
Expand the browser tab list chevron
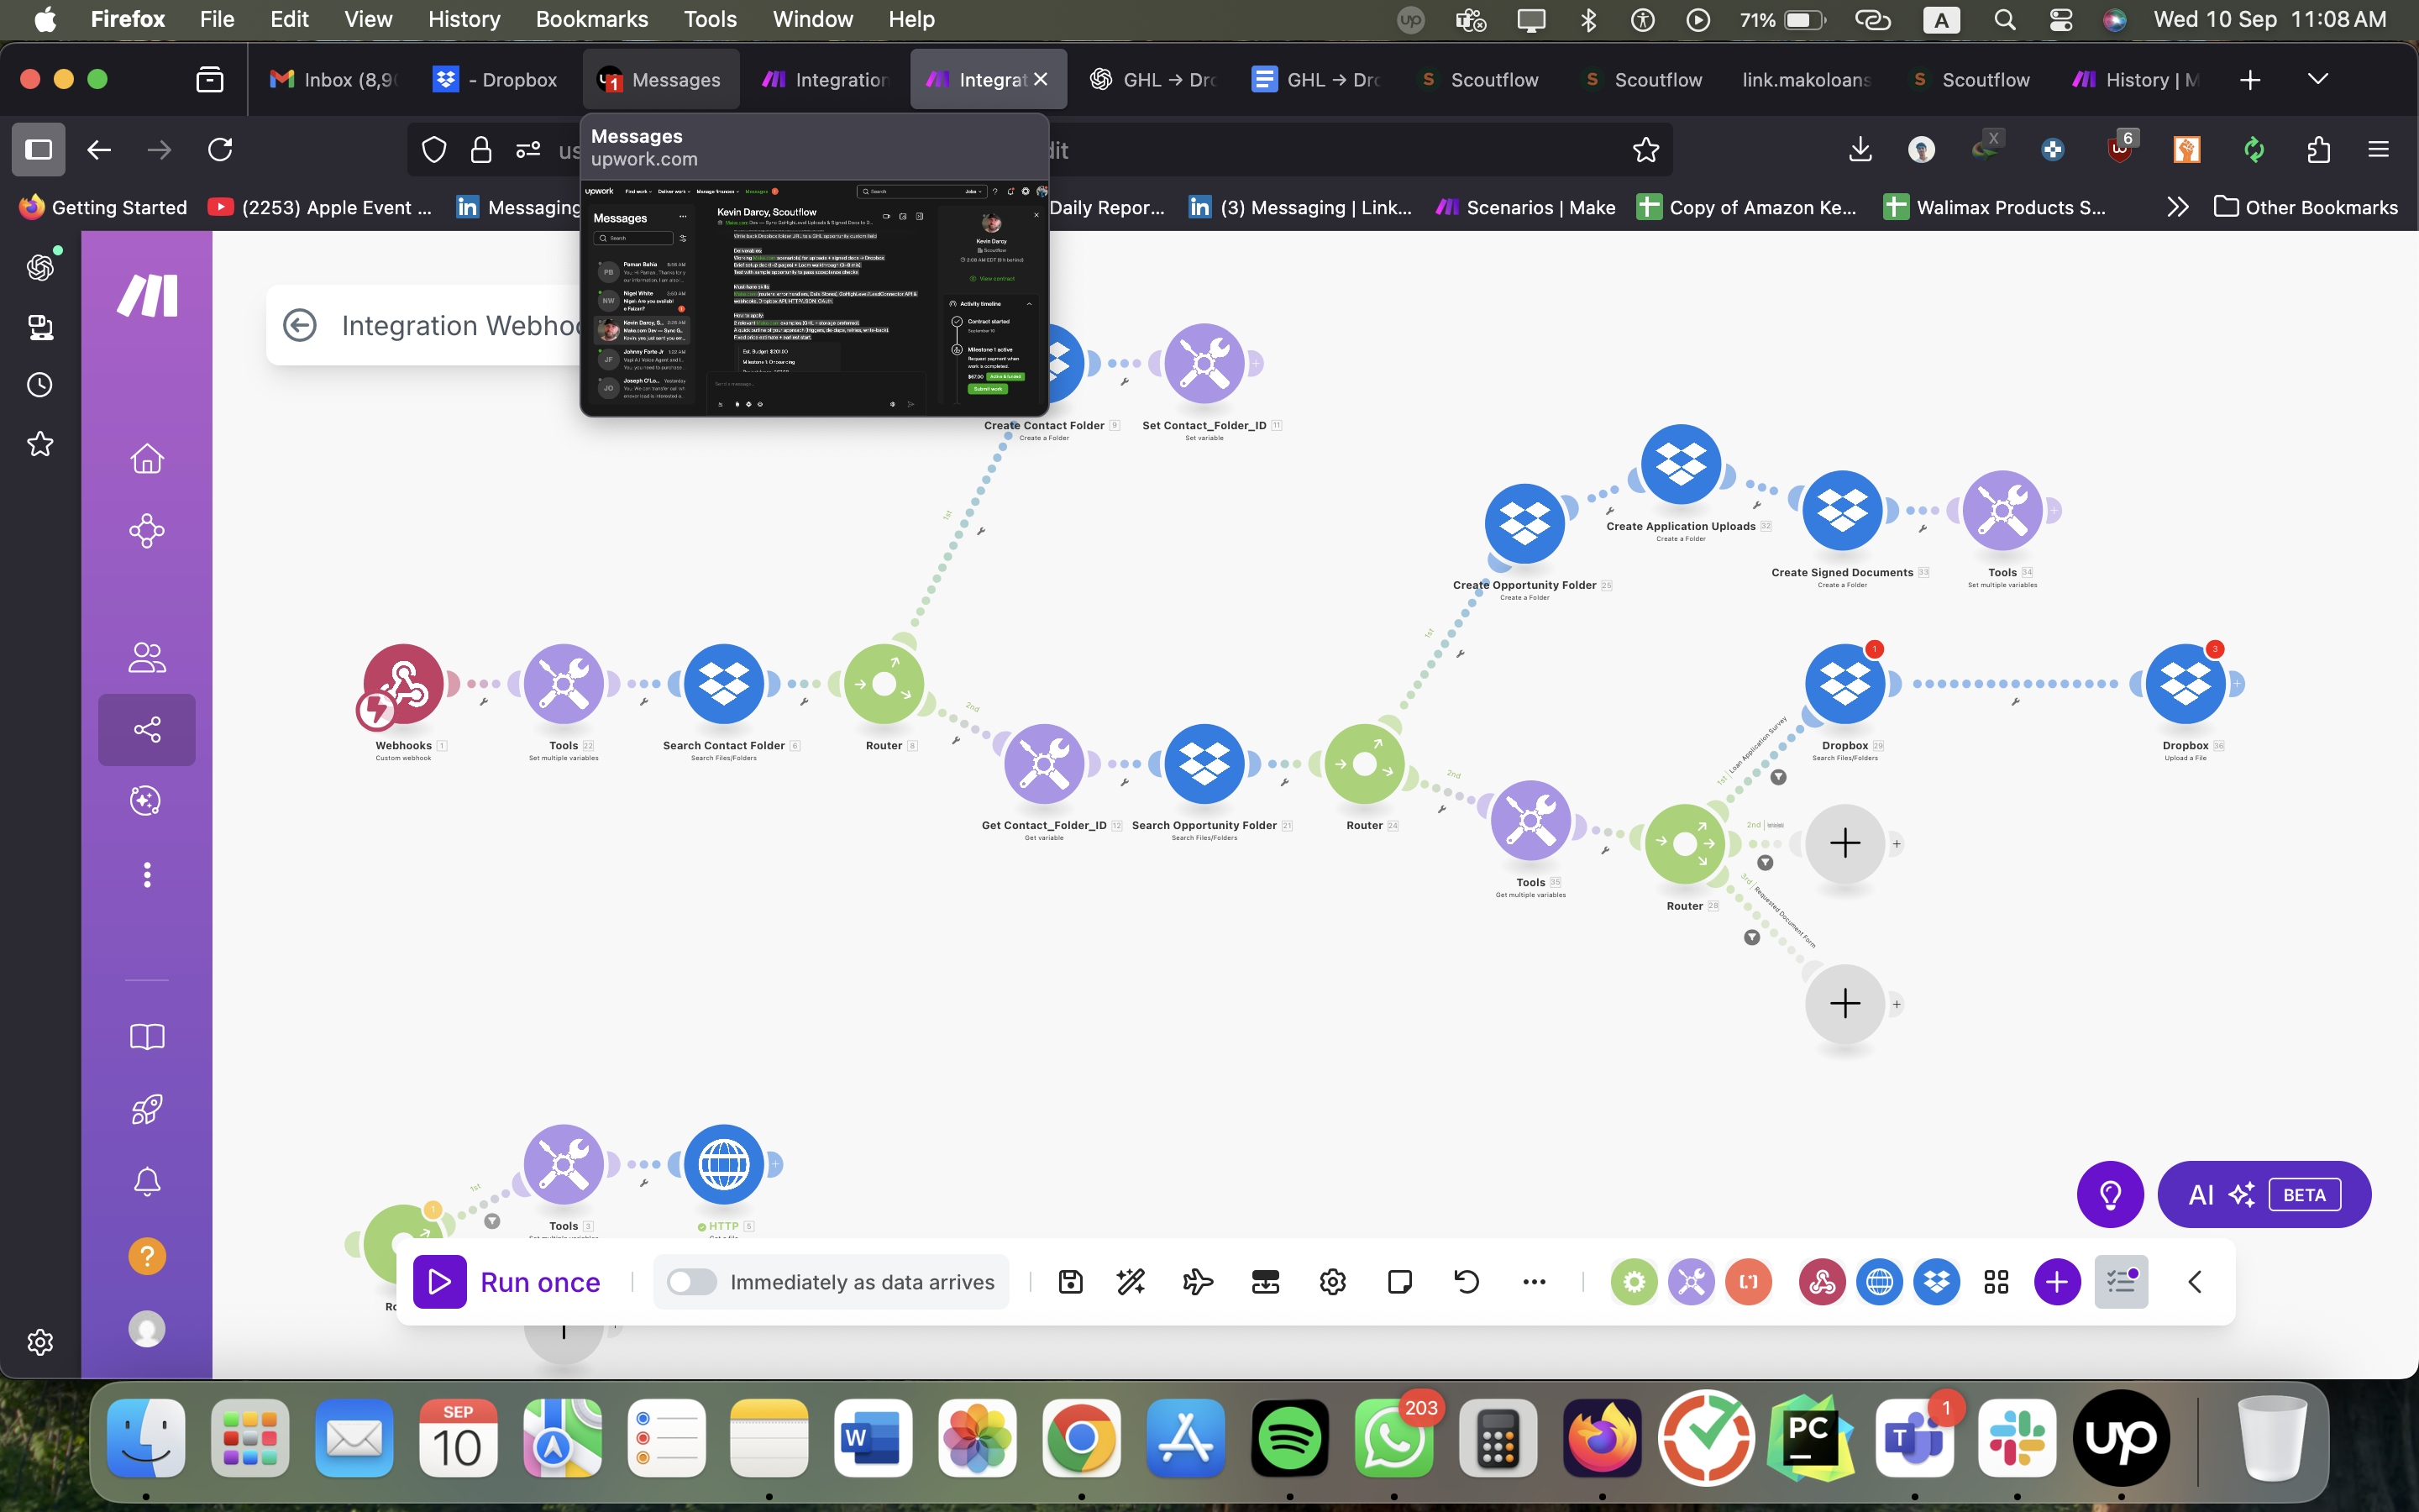pos(2317,79)
